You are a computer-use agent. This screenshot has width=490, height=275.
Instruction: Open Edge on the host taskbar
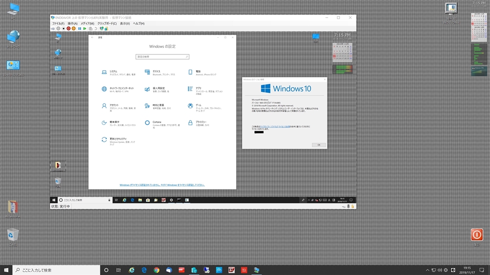(144, 270)
